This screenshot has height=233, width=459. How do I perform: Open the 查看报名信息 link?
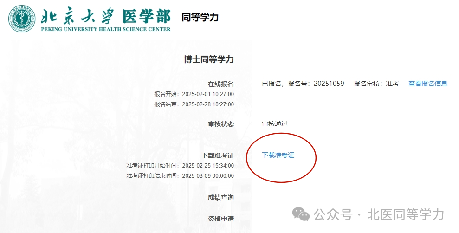point(428,84)
